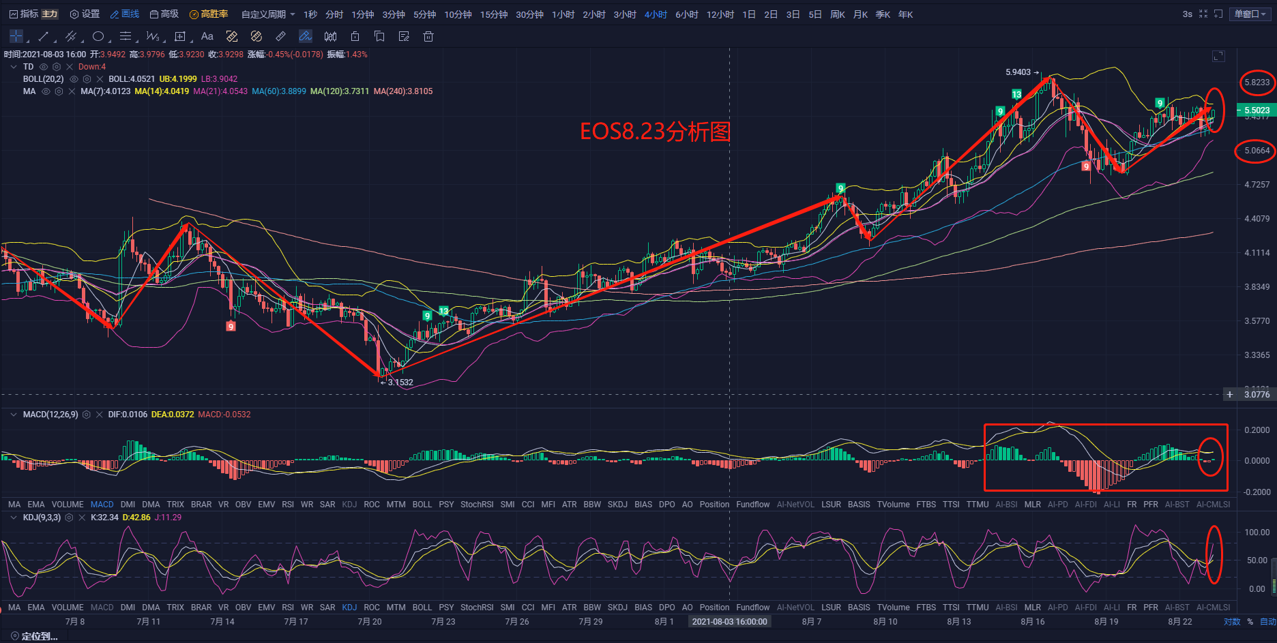Click the 2021-08-03 16:00:00 time label
1277x643 pixels.
click(730, 622)
